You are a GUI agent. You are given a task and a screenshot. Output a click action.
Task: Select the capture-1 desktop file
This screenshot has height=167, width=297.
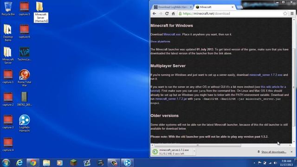click(x=8, y=77)
